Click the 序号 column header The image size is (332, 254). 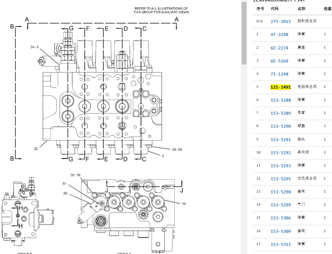[x=260, y=9]
